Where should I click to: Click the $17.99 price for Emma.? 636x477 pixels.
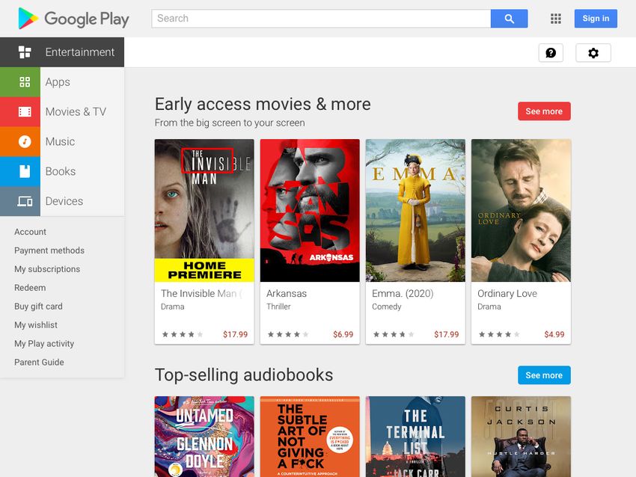click(446, 334)
